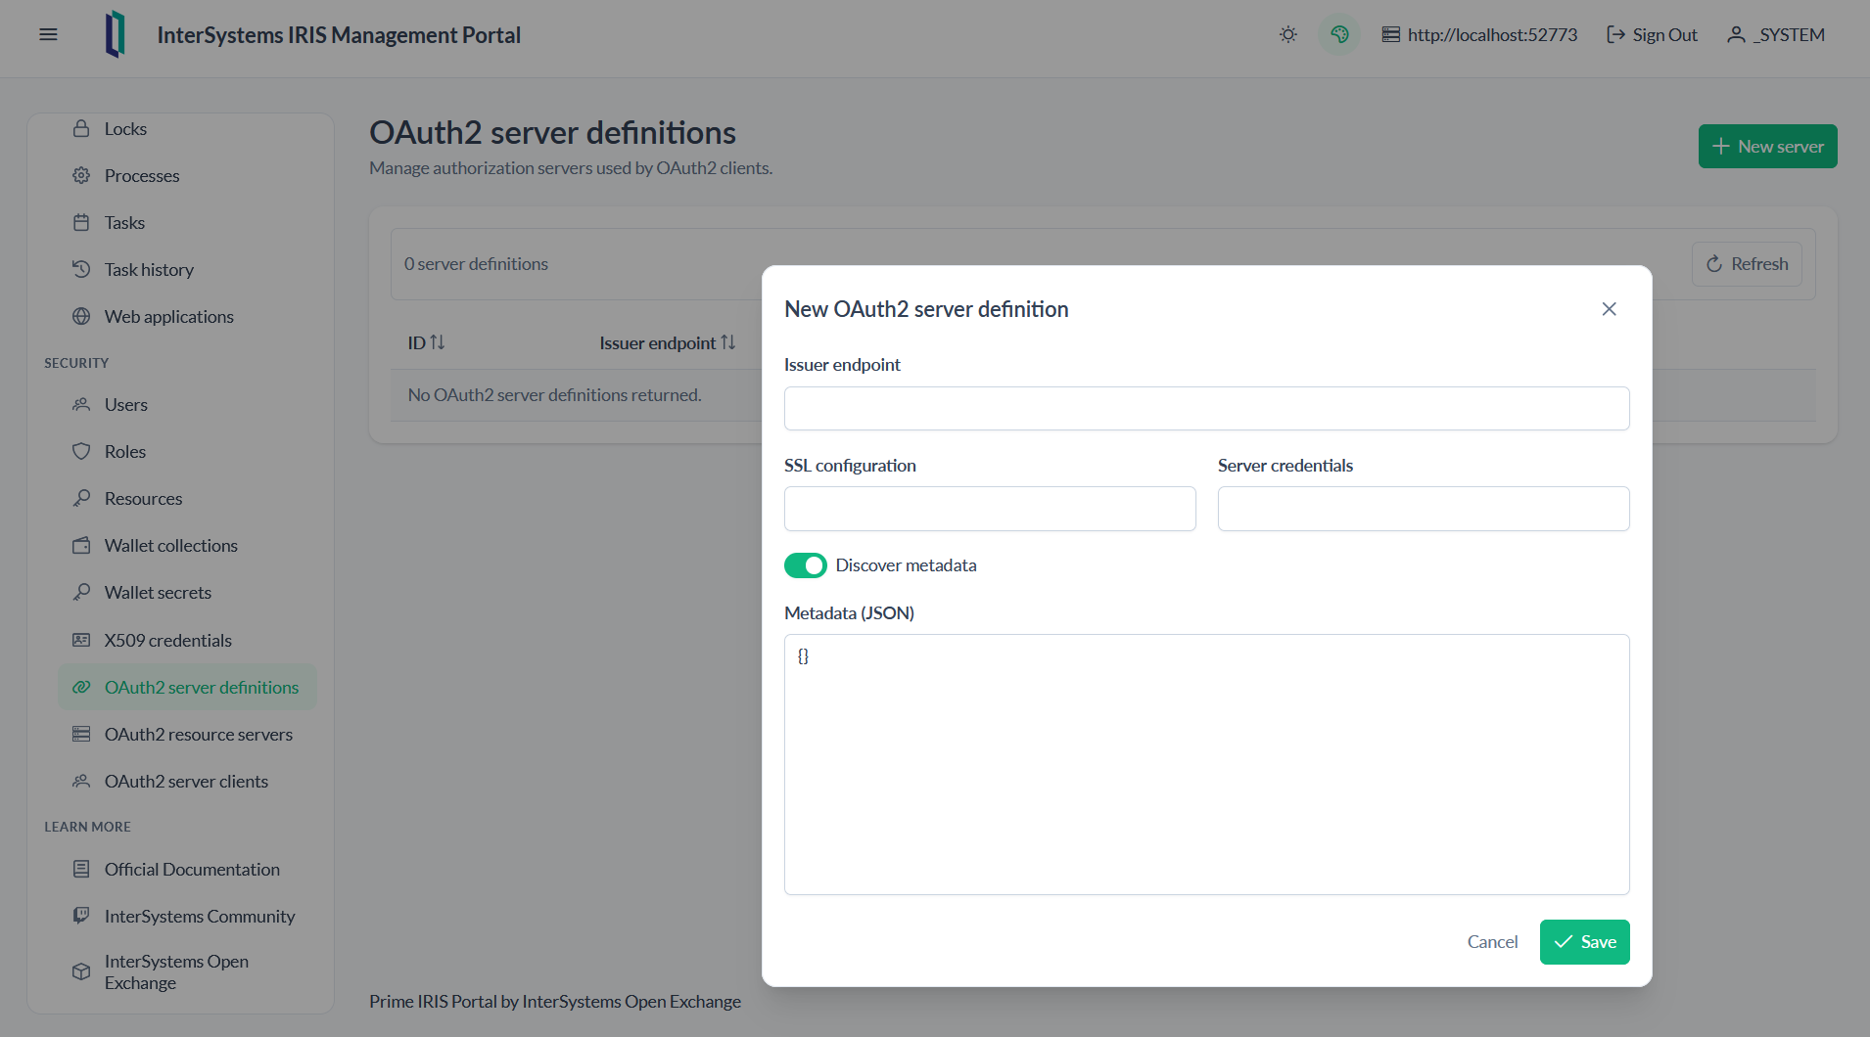Click the OAuth2 server definitions link icon
This screenshot has width=1870, height=1037.
tap(81, 688)
